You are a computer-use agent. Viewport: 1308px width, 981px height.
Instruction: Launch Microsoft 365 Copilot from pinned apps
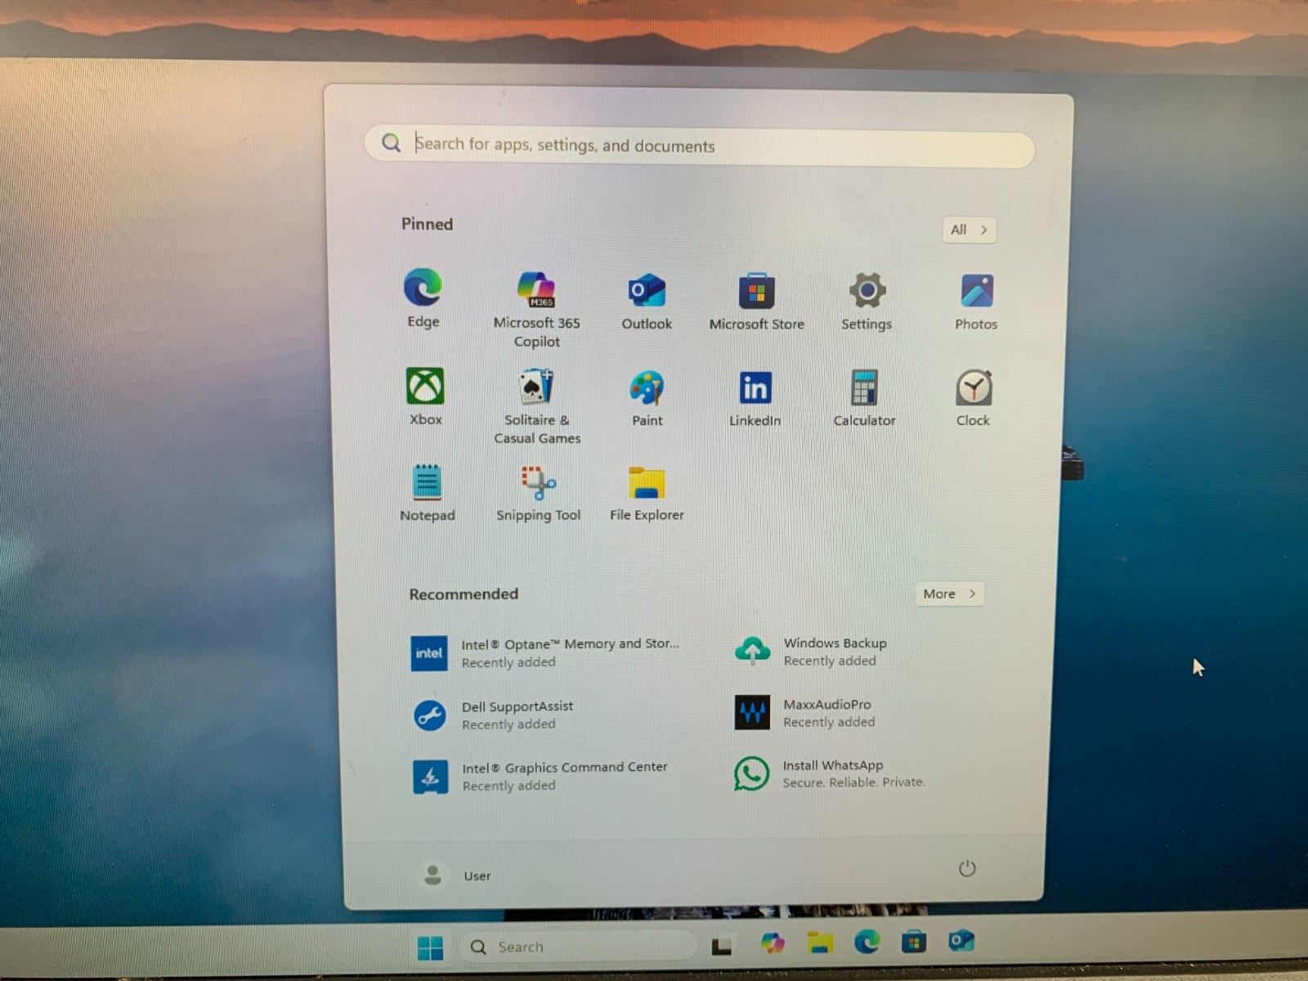(537, 309)
